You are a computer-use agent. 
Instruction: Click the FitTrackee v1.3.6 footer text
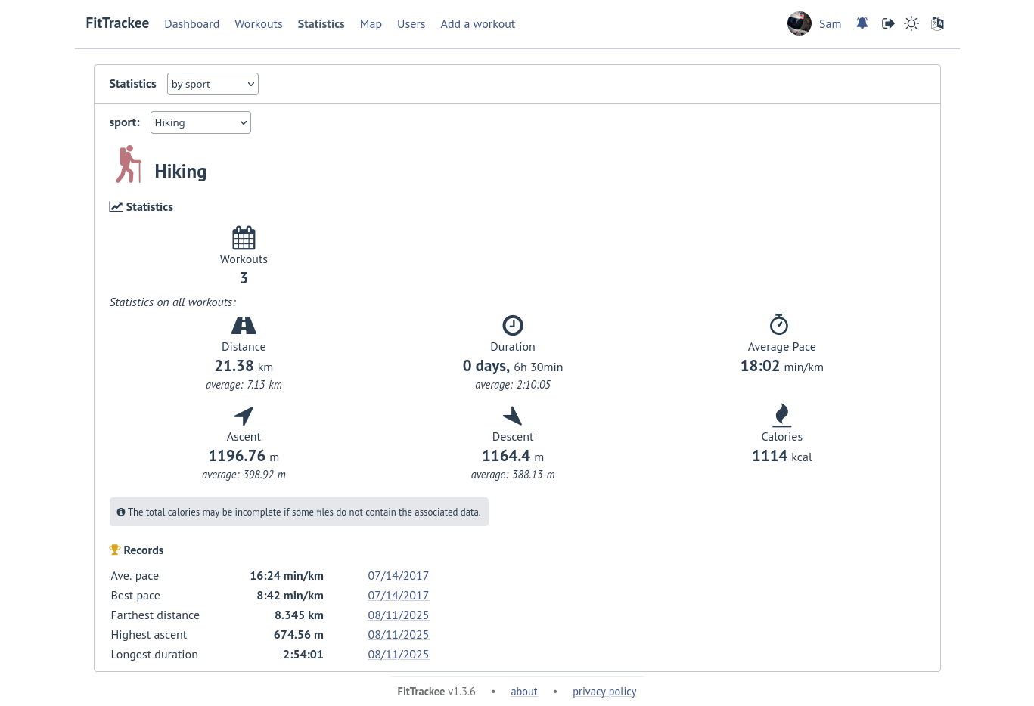(x=436, y=692)
